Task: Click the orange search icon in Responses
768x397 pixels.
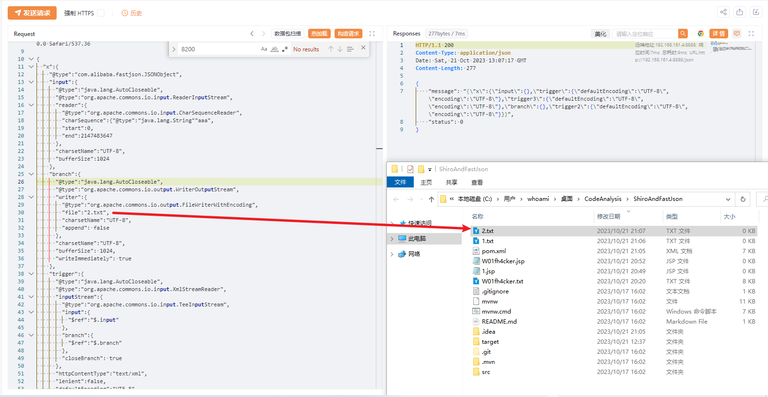Action: coord(683,34)
